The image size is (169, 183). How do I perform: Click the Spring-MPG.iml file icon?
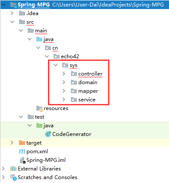(22, 160)
